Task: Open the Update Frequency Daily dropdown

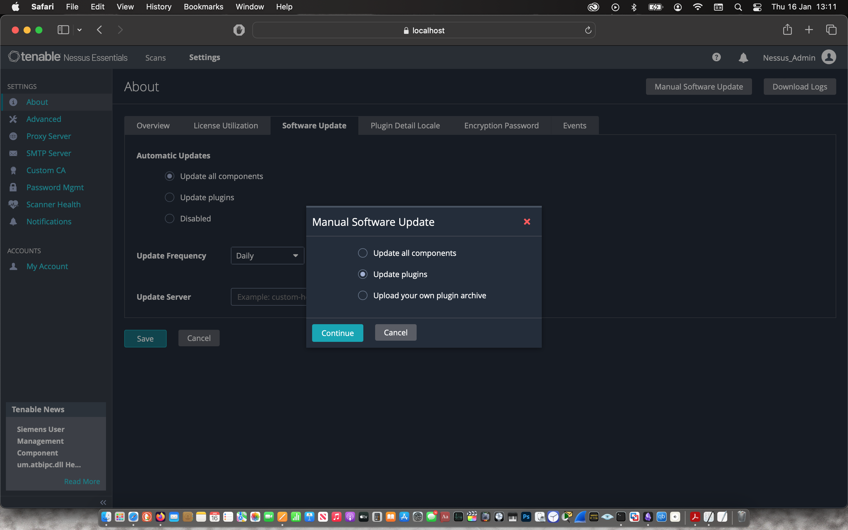Action: coord(267,256)
